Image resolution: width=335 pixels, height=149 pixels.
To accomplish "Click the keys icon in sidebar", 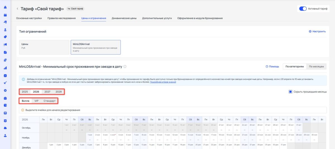I will [x=5, y=22].
